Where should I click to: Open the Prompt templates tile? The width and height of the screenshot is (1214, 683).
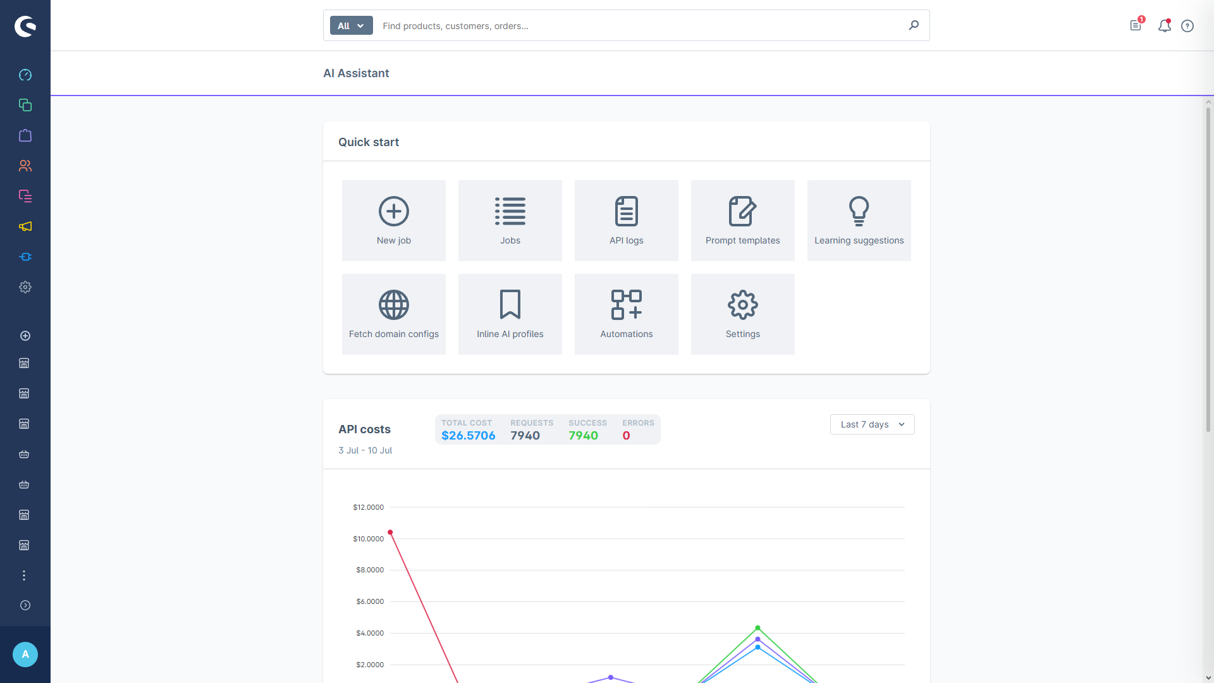(x=743, y=221)
